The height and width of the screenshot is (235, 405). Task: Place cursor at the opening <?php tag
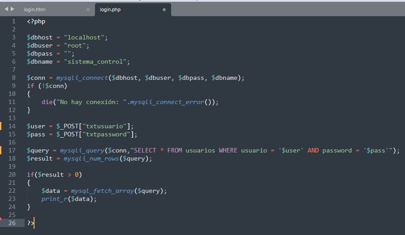point(36,21)
